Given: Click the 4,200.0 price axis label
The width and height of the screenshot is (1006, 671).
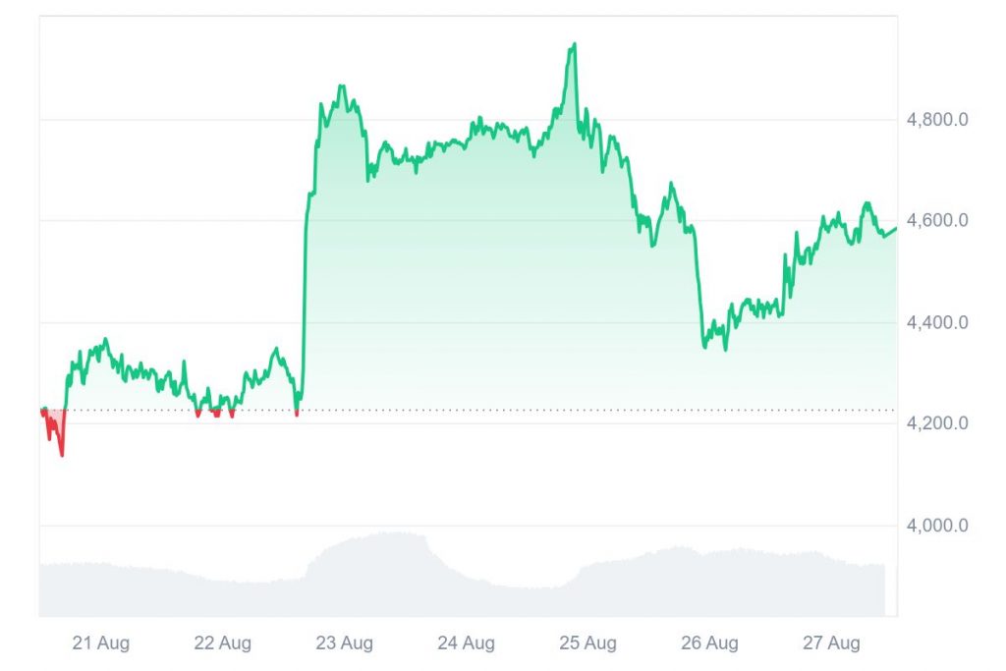Looking at the screenshot, I should pyautogui.click(x=938, y=423).
